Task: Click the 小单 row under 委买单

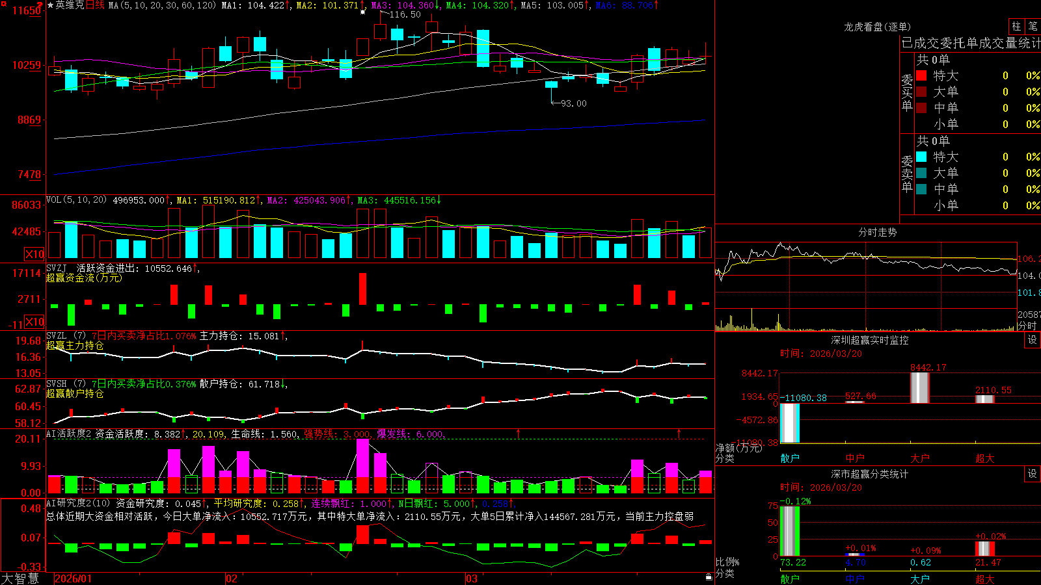Action: 977,124
